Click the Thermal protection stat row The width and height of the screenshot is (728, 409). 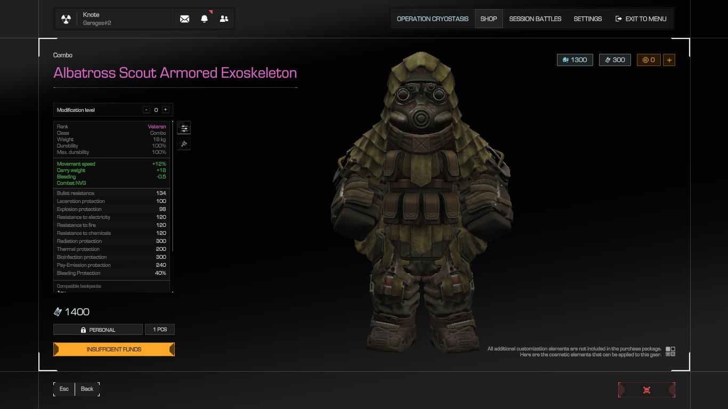pyautogui.click(x=111, y=249)
